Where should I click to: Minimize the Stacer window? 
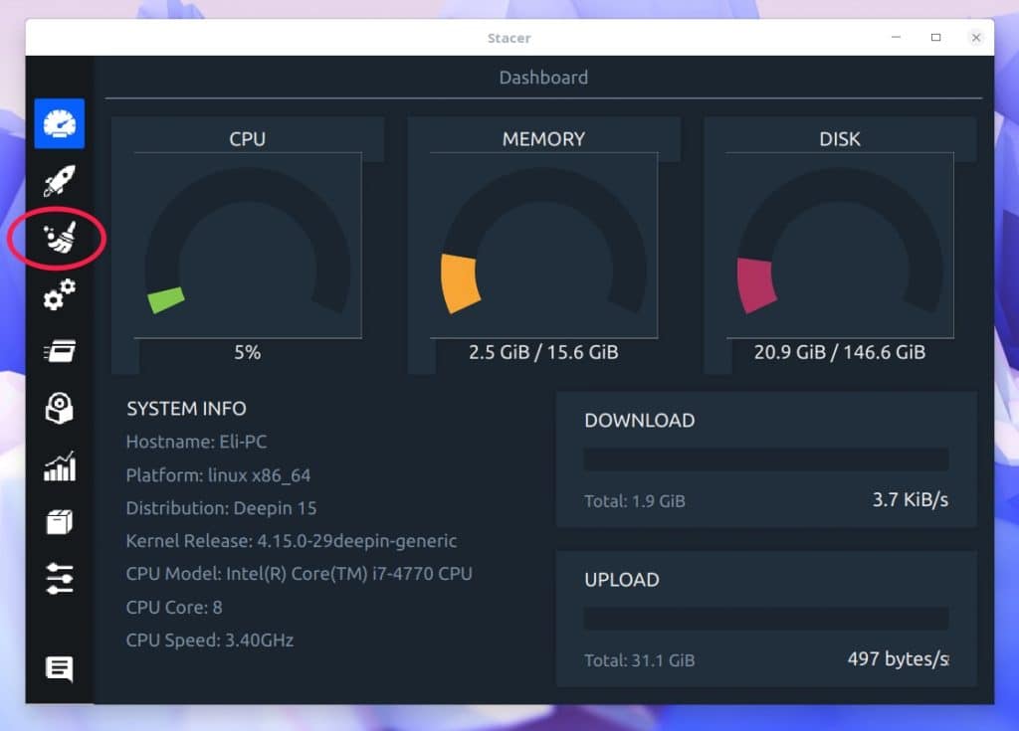click(x=896, y=37)
